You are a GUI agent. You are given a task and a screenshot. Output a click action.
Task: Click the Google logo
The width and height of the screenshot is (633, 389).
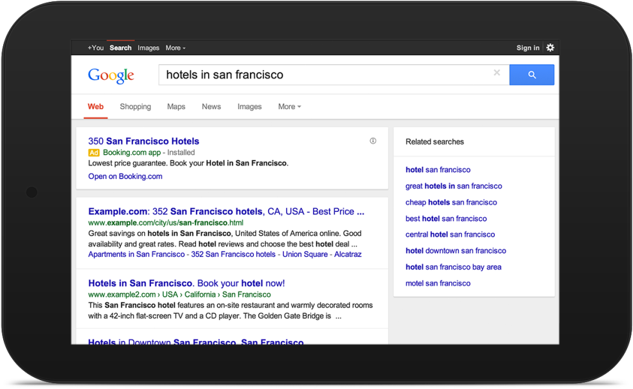[x=111, y=75]
